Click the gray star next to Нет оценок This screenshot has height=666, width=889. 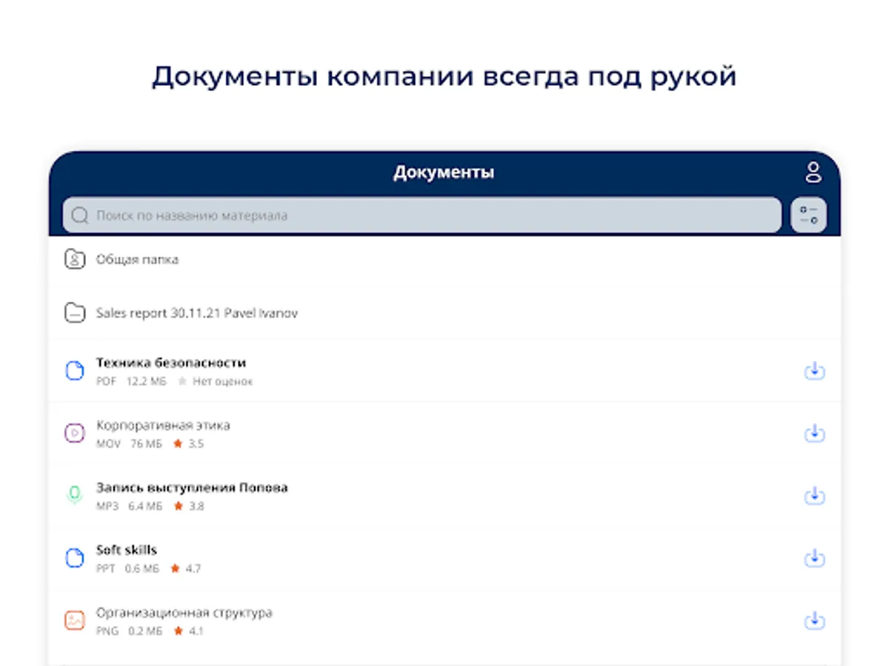tap(182, 381)
